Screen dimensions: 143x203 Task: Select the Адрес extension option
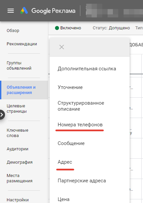pyautogui.click(x=65, y=162)
